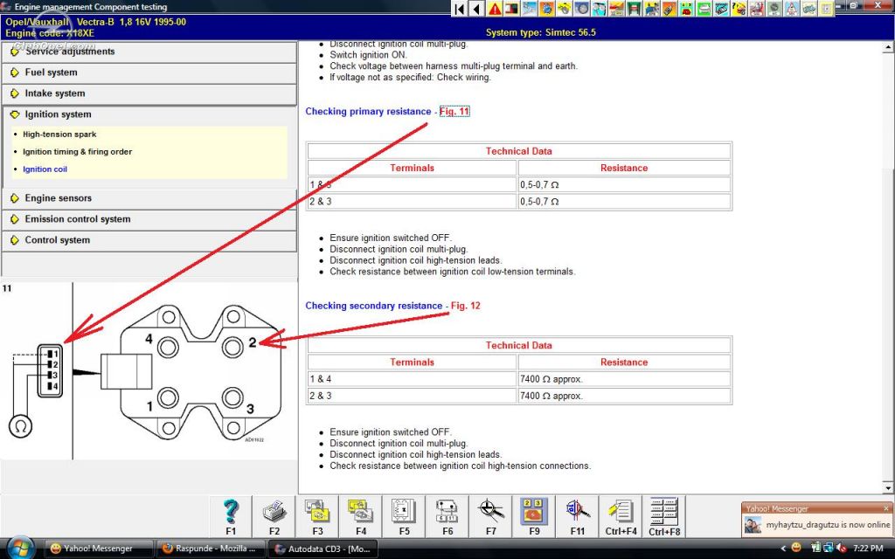Click the 'high-tension connections' resistance step
This screenshot has width=895, height=559.
(x=460, y=466)
